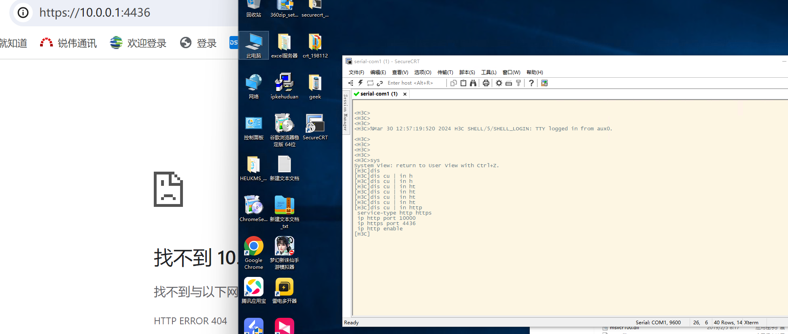Screen dimensions: 788x334
Task: Expand the Session Manager side panel
Action: (x=346, y=113)
